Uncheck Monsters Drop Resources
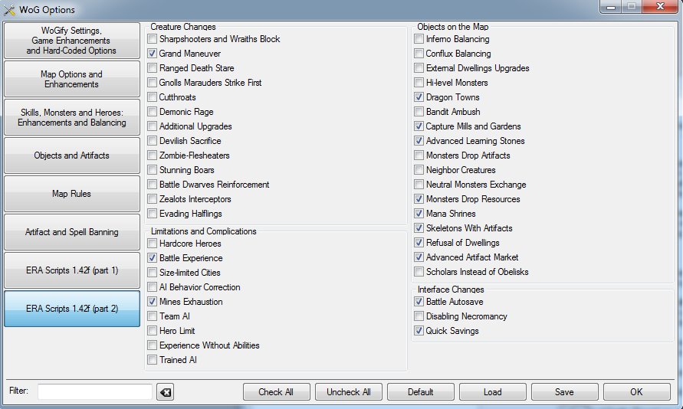The height and width of the screenshot is (409, 683). [419, 199]
